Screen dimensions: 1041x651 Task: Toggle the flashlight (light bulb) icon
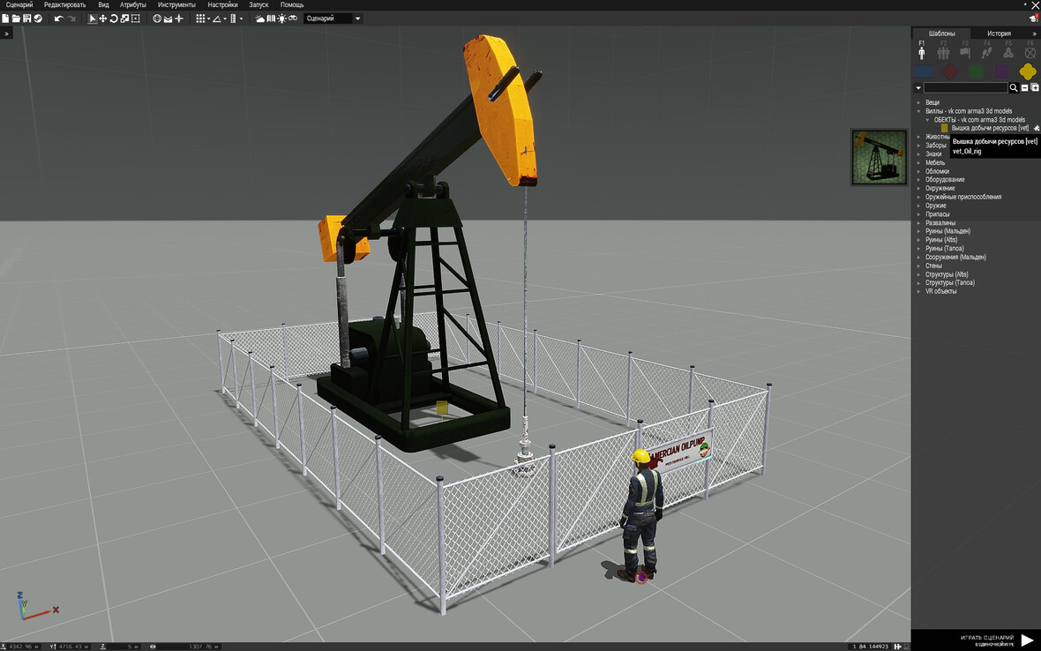tap(281, 19)
